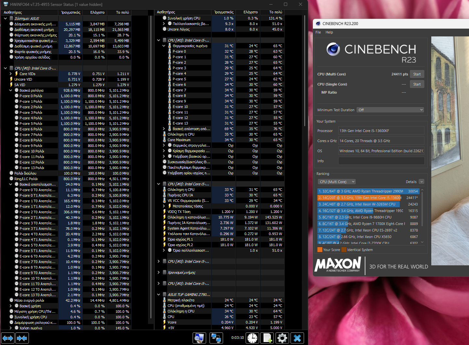This screenshot has width=469, height=345.
Task: Start the CPU (Single Core) test
Action: [417, 84]
